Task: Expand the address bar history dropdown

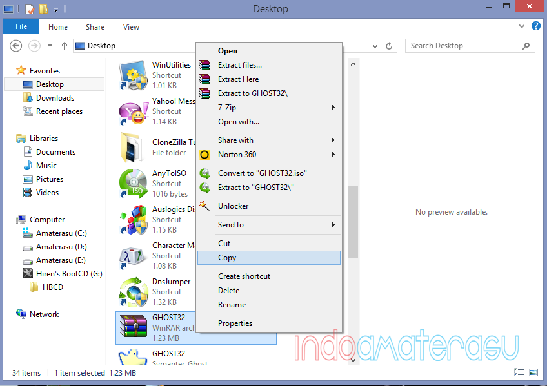Action: pyautogui.click(x=375, y=46)
